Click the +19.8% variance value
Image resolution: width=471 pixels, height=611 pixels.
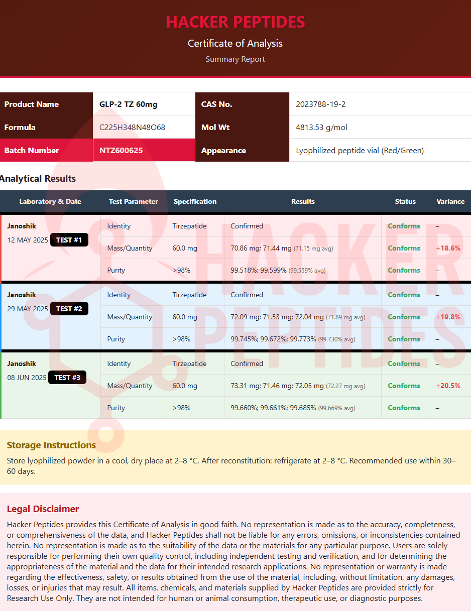click(x=448, y=317)
